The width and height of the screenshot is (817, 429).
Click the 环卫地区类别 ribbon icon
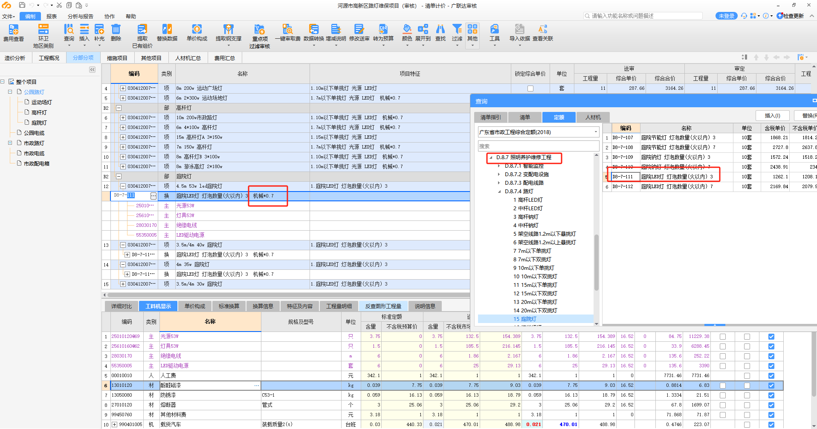pyautogui.click(x=43, y=36)
